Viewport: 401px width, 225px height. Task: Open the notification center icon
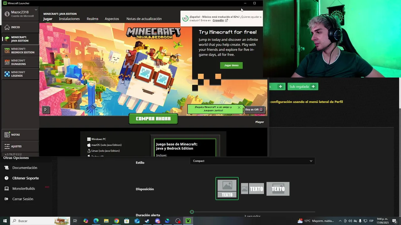tap(394, 221)
